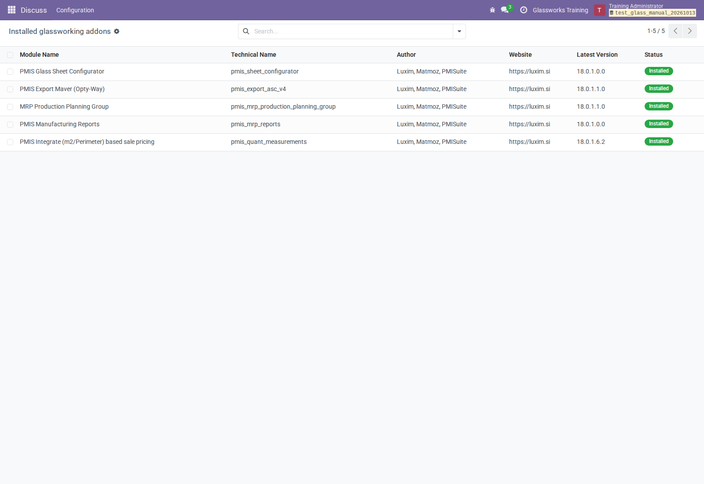Screen dimensions: 704x484
Task: Click the Discuss app title
Action: [x=33, y=10]
